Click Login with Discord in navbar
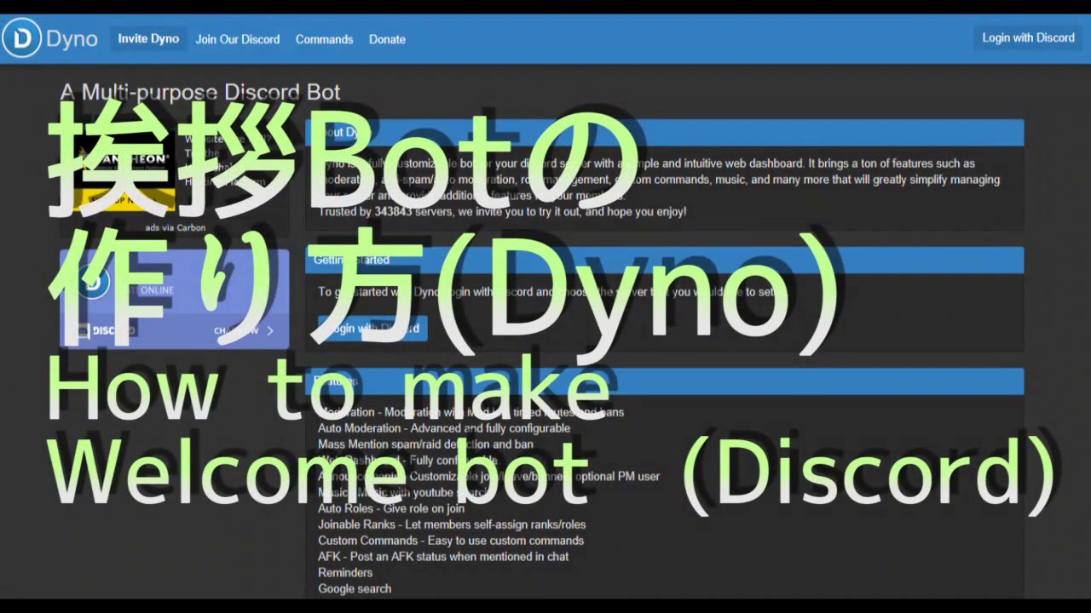1091x613 pixels. coord(1028,38)
